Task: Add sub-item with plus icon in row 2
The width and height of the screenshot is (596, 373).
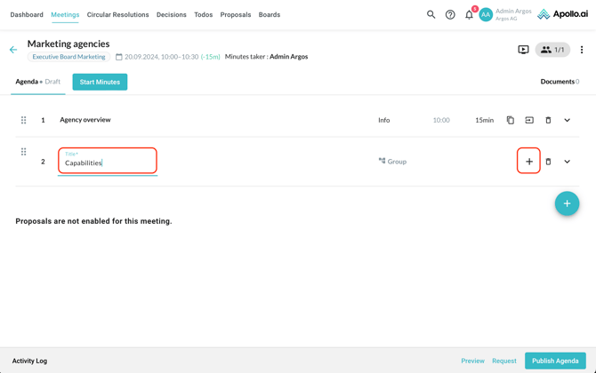Action: tap(528, 162)
